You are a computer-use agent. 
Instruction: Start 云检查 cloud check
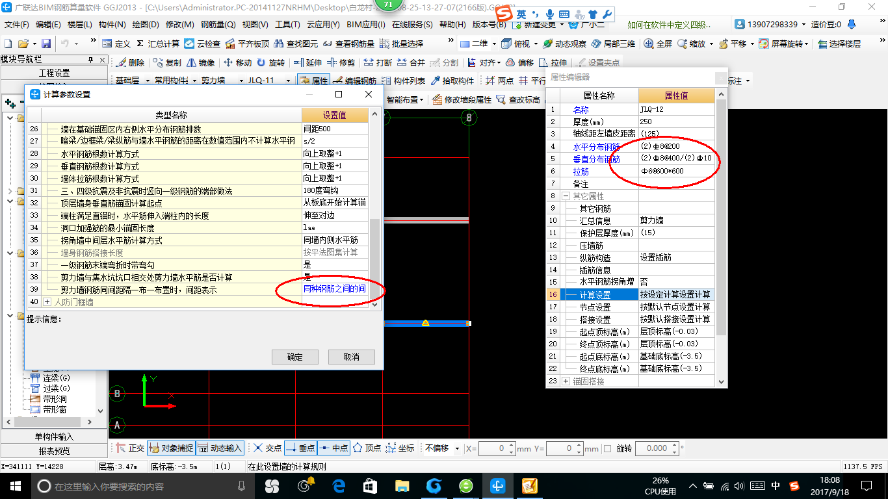[202, 44]
